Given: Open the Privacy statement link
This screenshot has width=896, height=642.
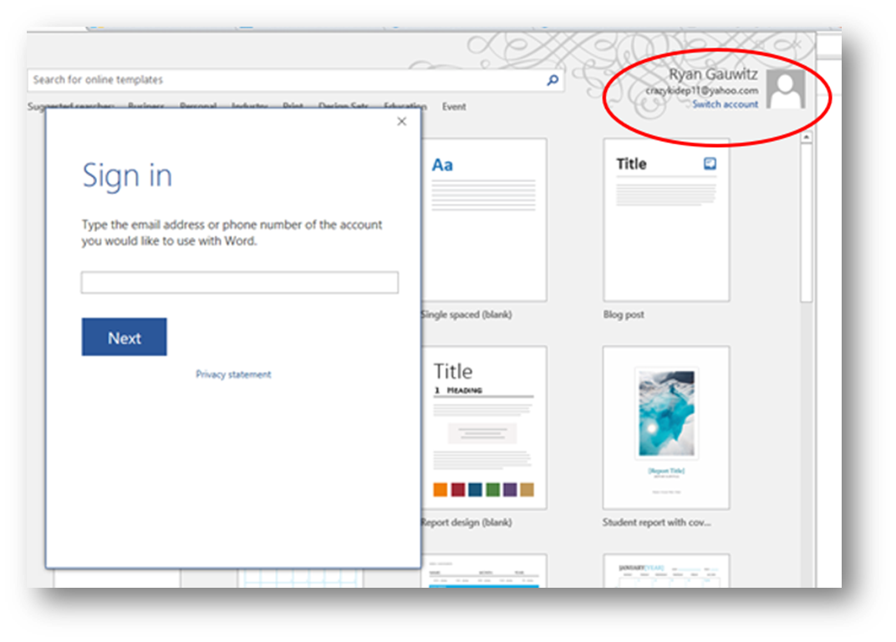Looking at the screenshot, I should tap(233, 375).
